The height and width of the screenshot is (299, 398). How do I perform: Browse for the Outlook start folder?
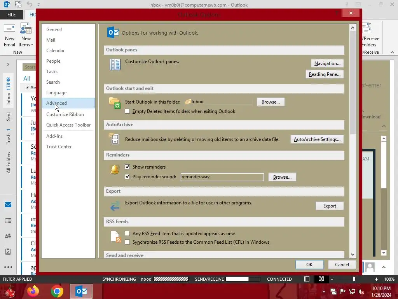point(271,102)
